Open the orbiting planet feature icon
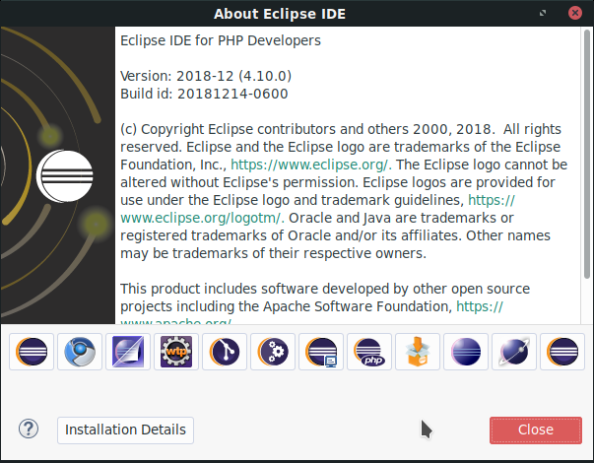Screen dimensions: 594x463 514,352
